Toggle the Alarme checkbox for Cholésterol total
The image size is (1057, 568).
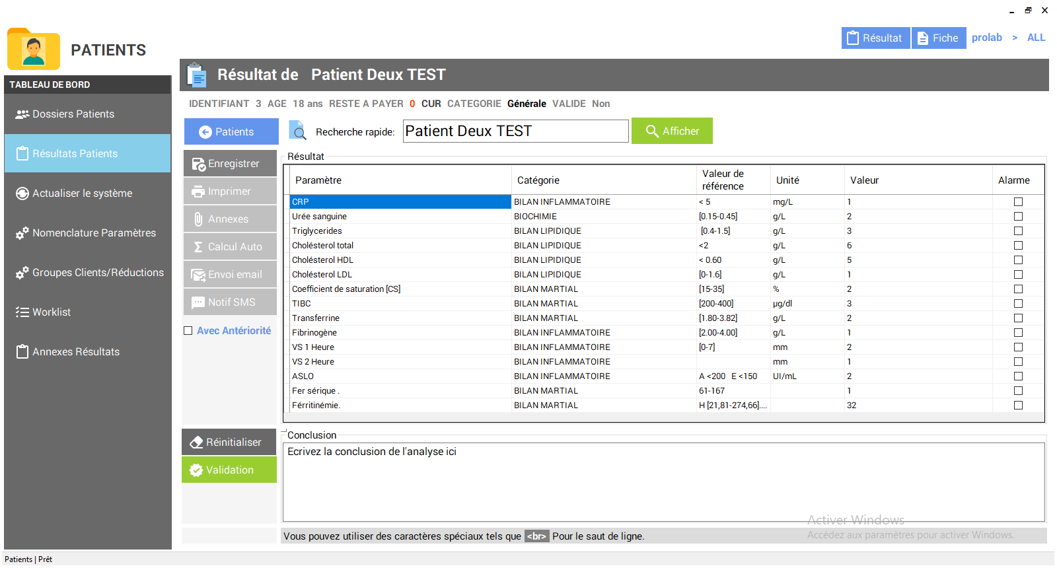tap(1018, 246)
